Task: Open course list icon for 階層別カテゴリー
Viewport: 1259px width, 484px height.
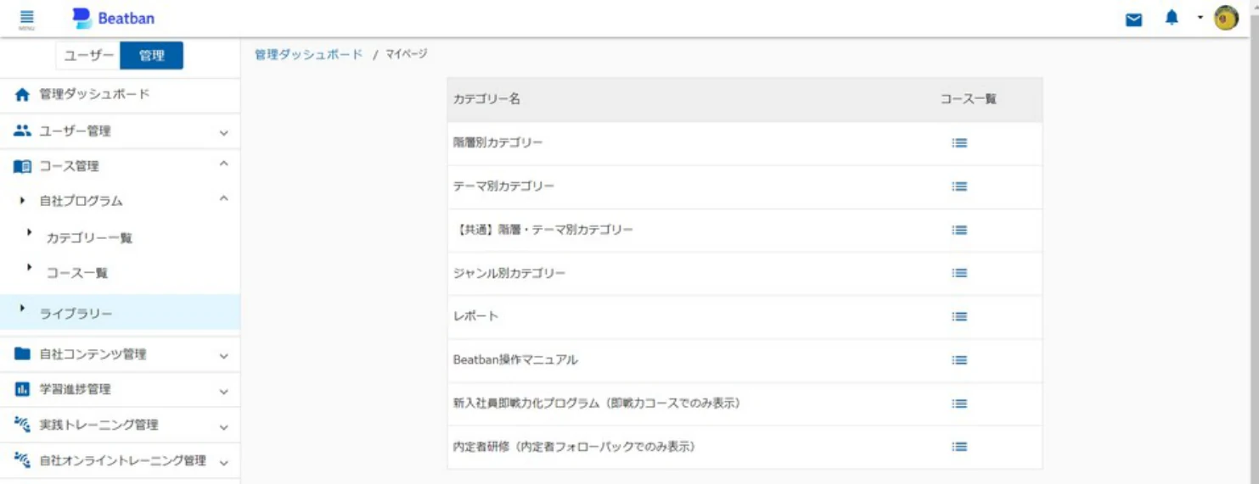Action: (959, 143)
